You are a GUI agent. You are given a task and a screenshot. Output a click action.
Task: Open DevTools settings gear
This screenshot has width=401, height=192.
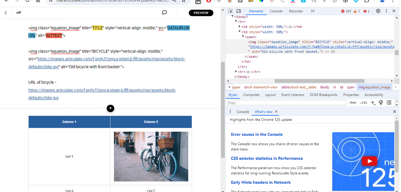(x=378, y=11)
